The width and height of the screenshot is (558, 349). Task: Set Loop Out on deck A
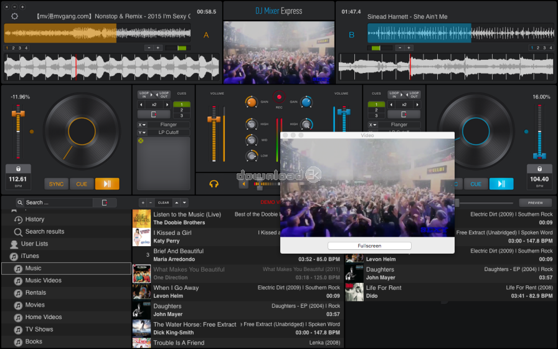(163, 95)
